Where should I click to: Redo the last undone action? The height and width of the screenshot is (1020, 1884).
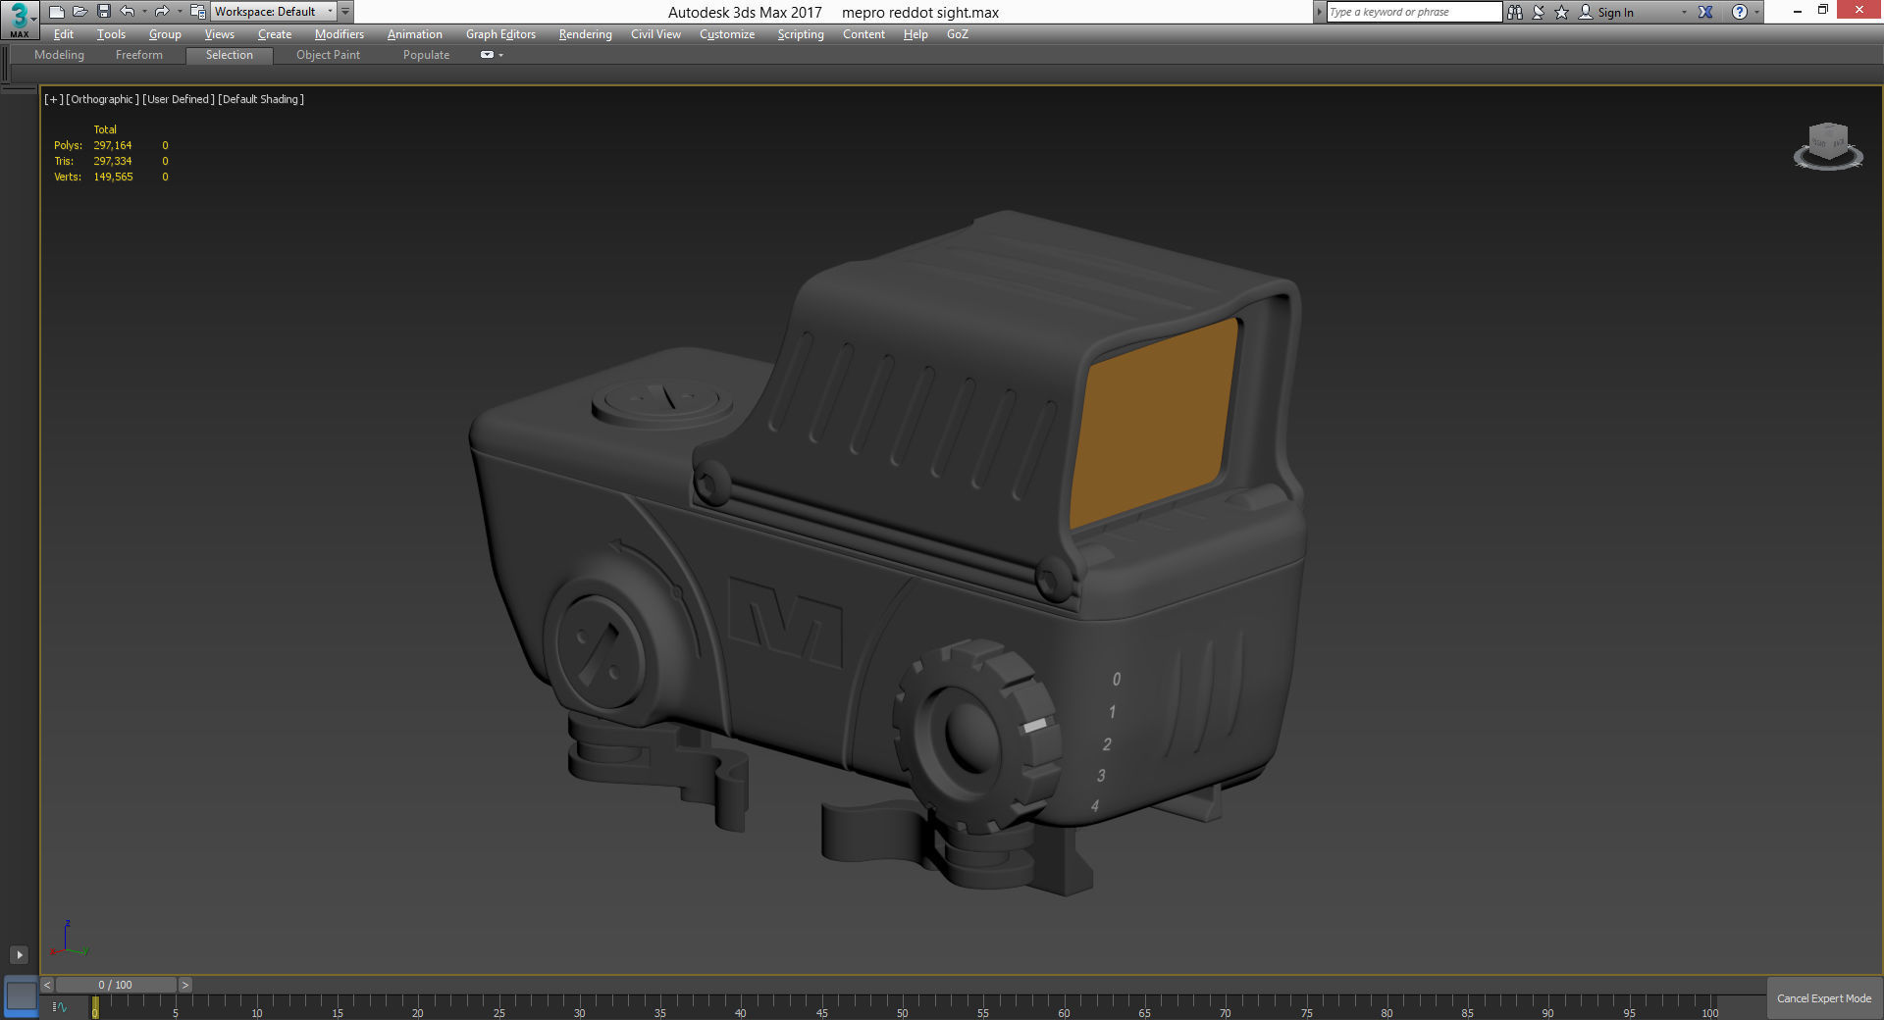(161, 12)
